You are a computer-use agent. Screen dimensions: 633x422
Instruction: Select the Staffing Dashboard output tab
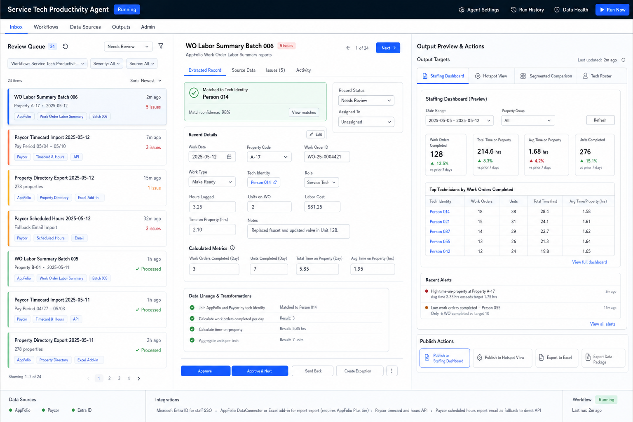(443, 76)
